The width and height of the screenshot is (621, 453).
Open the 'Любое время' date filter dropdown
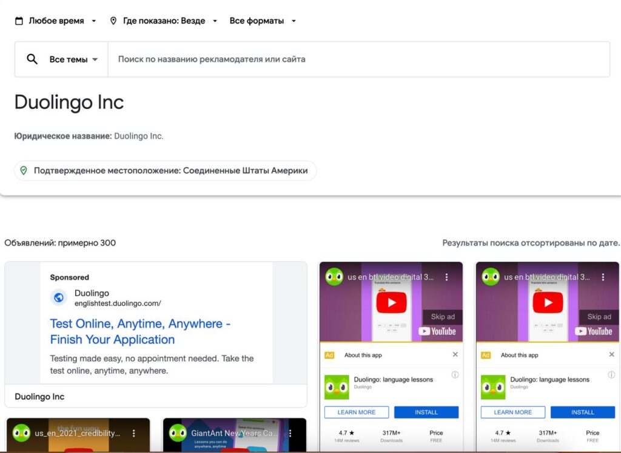[x=56, y=21]
